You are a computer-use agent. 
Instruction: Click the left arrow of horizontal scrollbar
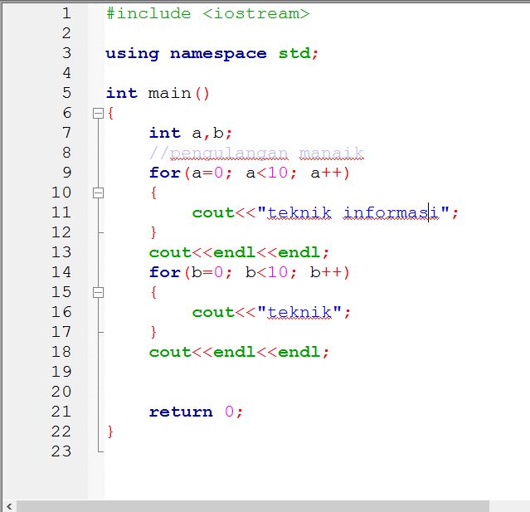[x=9, y=506]
